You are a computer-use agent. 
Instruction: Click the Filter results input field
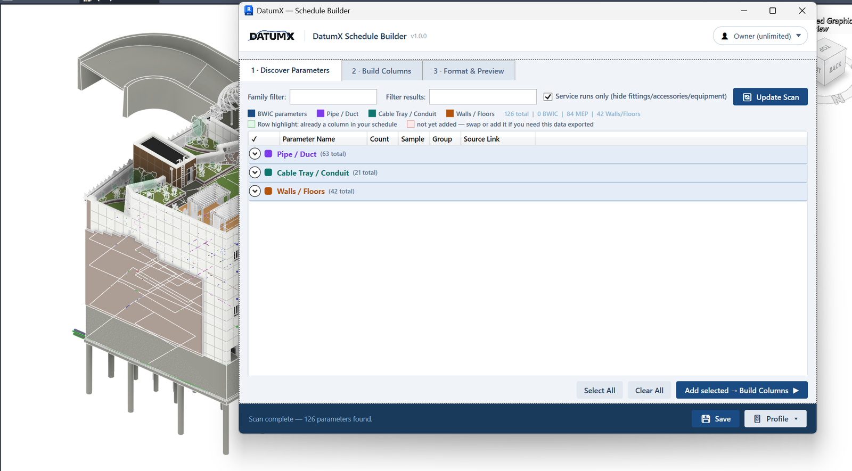(483, 97)
